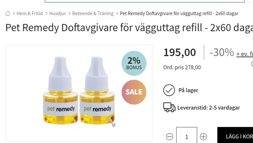Click the SALE gradient badge
253x143 pixels.
pyautogui.click(x=134, y=92)
